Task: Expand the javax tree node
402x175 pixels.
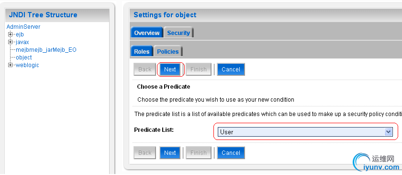Action: [x=10, y=42]
